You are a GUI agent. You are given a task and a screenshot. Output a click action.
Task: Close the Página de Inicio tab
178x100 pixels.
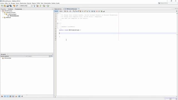63,9
